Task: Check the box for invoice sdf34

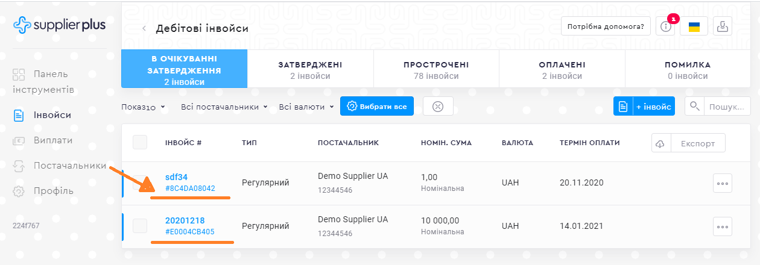Action: click(x=140, y=183)
